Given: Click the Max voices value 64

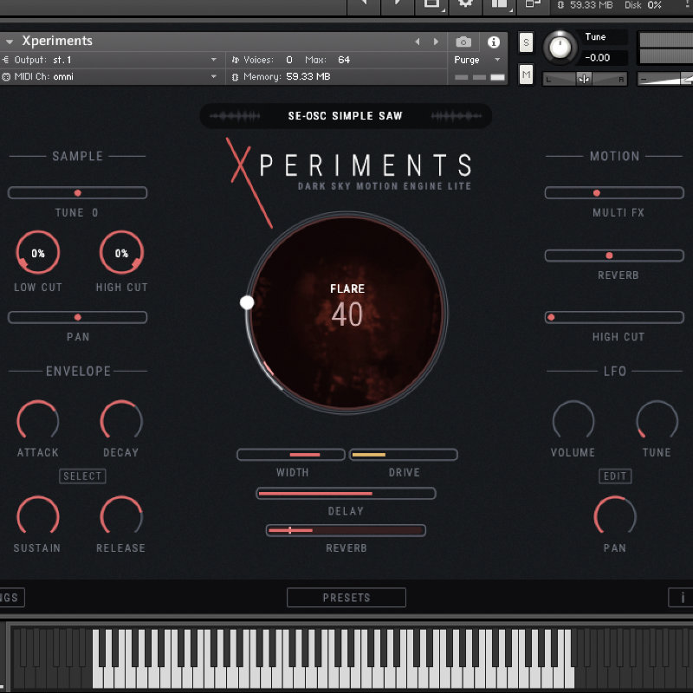Looking at the screenshot, I should point(344,60).
